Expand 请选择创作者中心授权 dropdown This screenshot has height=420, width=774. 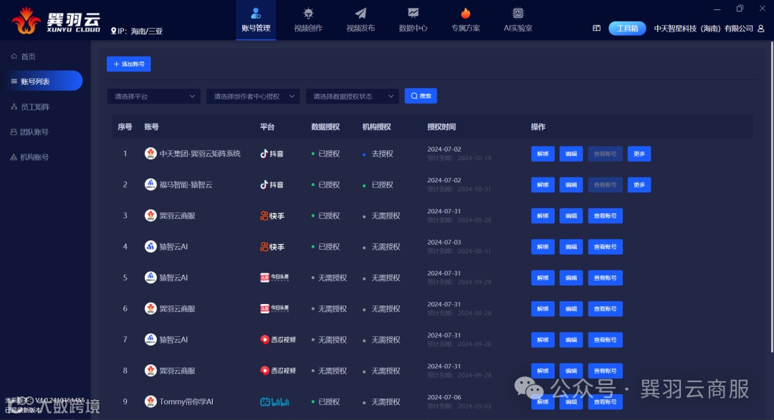pyautogui.click(x=253, y=96)
